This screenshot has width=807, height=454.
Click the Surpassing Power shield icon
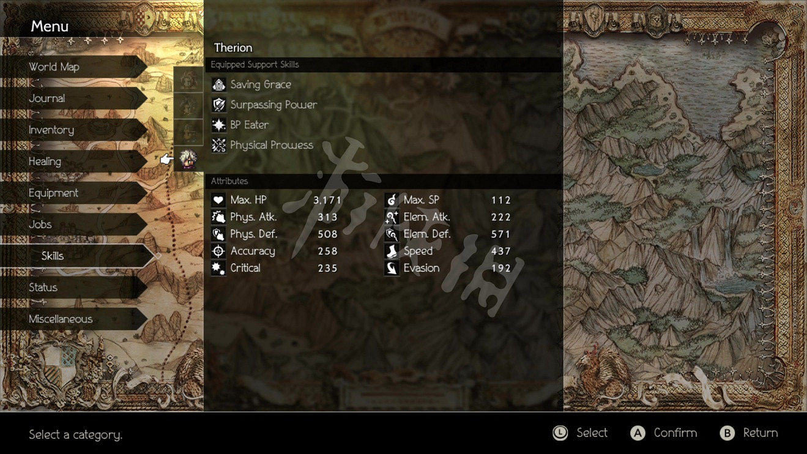point(218,105)
